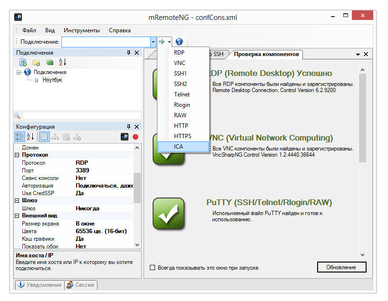Pin the Подключения panel
Viewport: 388px width, 301px height.
point(128,52)
